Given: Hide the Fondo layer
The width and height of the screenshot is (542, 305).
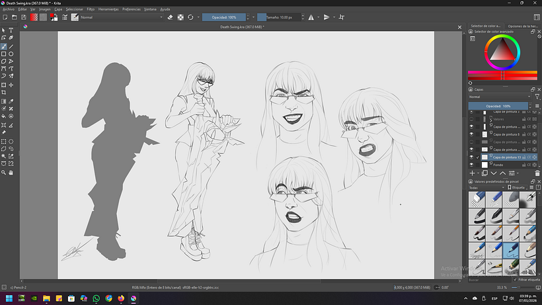Looking at the screenshot, I should 472,165.
